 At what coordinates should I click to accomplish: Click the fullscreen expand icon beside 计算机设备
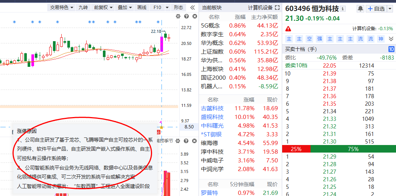[277, 8]
